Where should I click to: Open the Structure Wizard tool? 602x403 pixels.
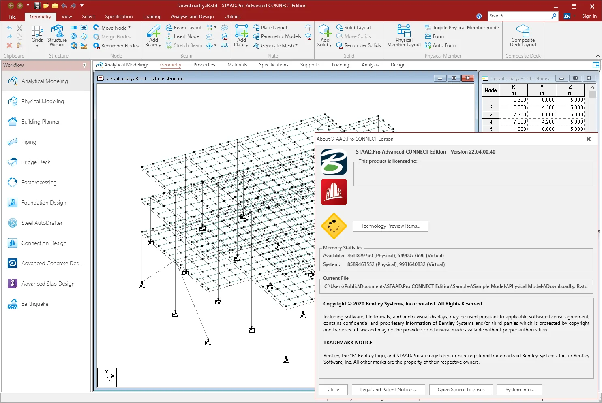[x=57, y=36]
